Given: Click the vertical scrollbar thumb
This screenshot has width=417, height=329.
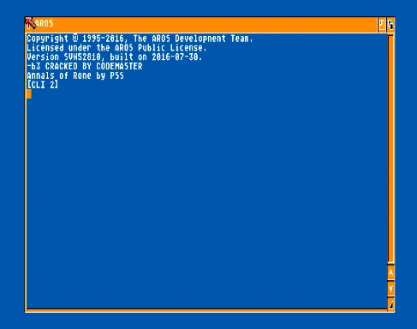Looking at the screenshot, I should pyautogui.click(x=390, y=148).
